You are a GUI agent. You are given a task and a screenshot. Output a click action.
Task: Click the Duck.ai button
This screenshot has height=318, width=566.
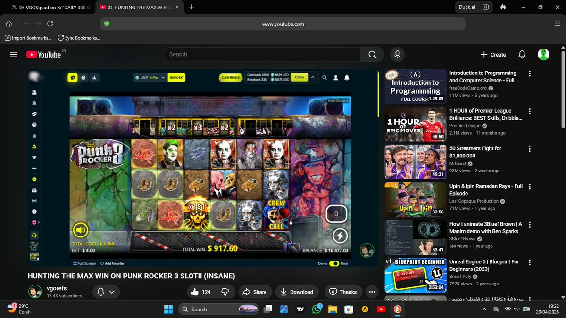tap(466, 7)
